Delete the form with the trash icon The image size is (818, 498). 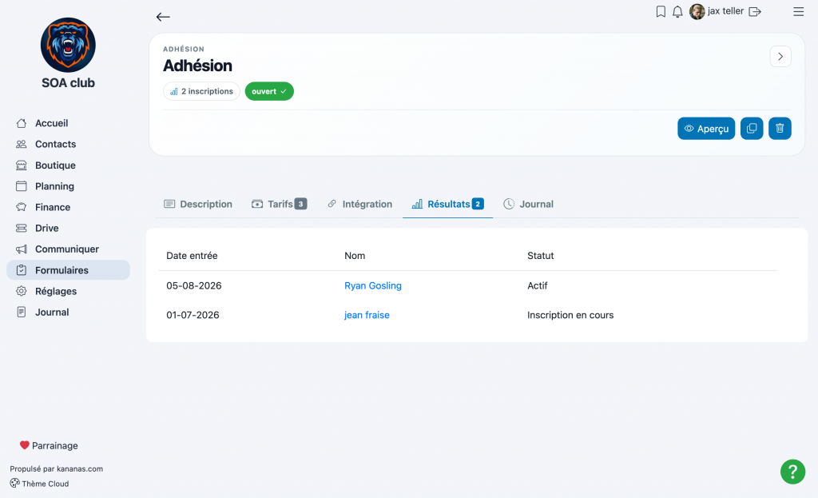tap(780, 129)
